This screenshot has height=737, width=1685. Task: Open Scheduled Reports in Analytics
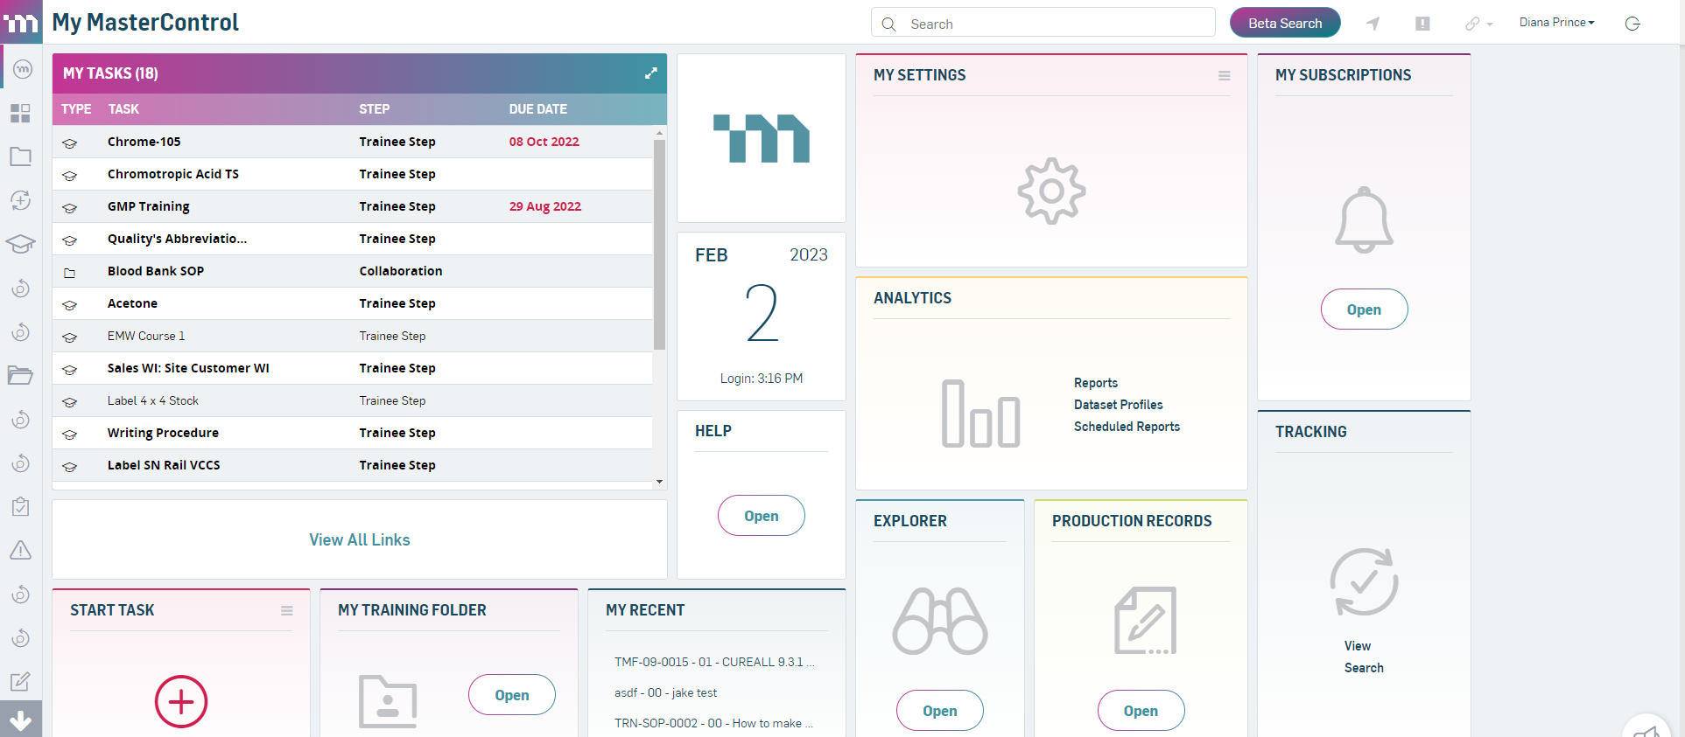click(x=1127, y=427)
